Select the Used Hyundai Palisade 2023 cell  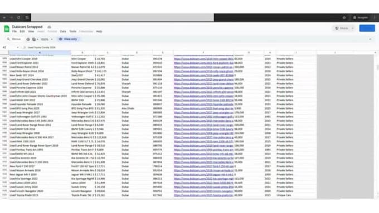coord(40,104)
